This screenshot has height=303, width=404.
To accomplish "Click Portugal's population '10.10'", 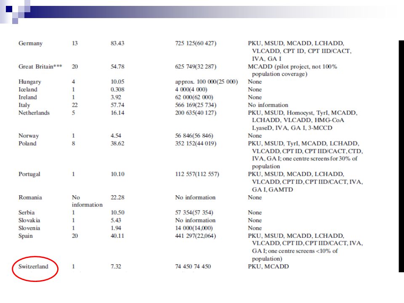I will point(117,174).
